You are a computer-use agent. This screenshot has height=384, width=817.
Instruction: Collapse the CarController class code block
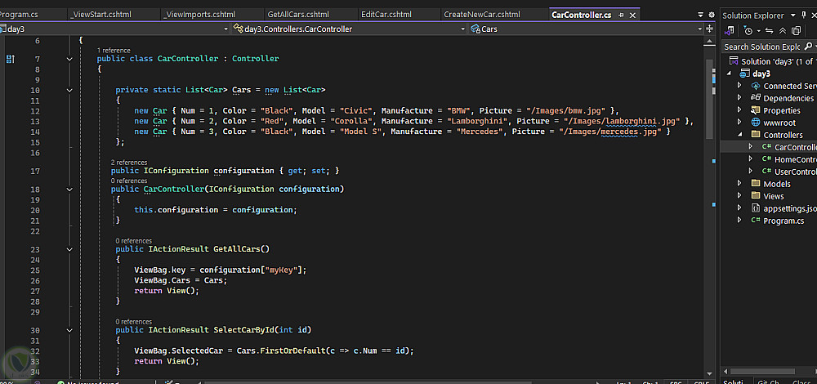tap(69, 59)
